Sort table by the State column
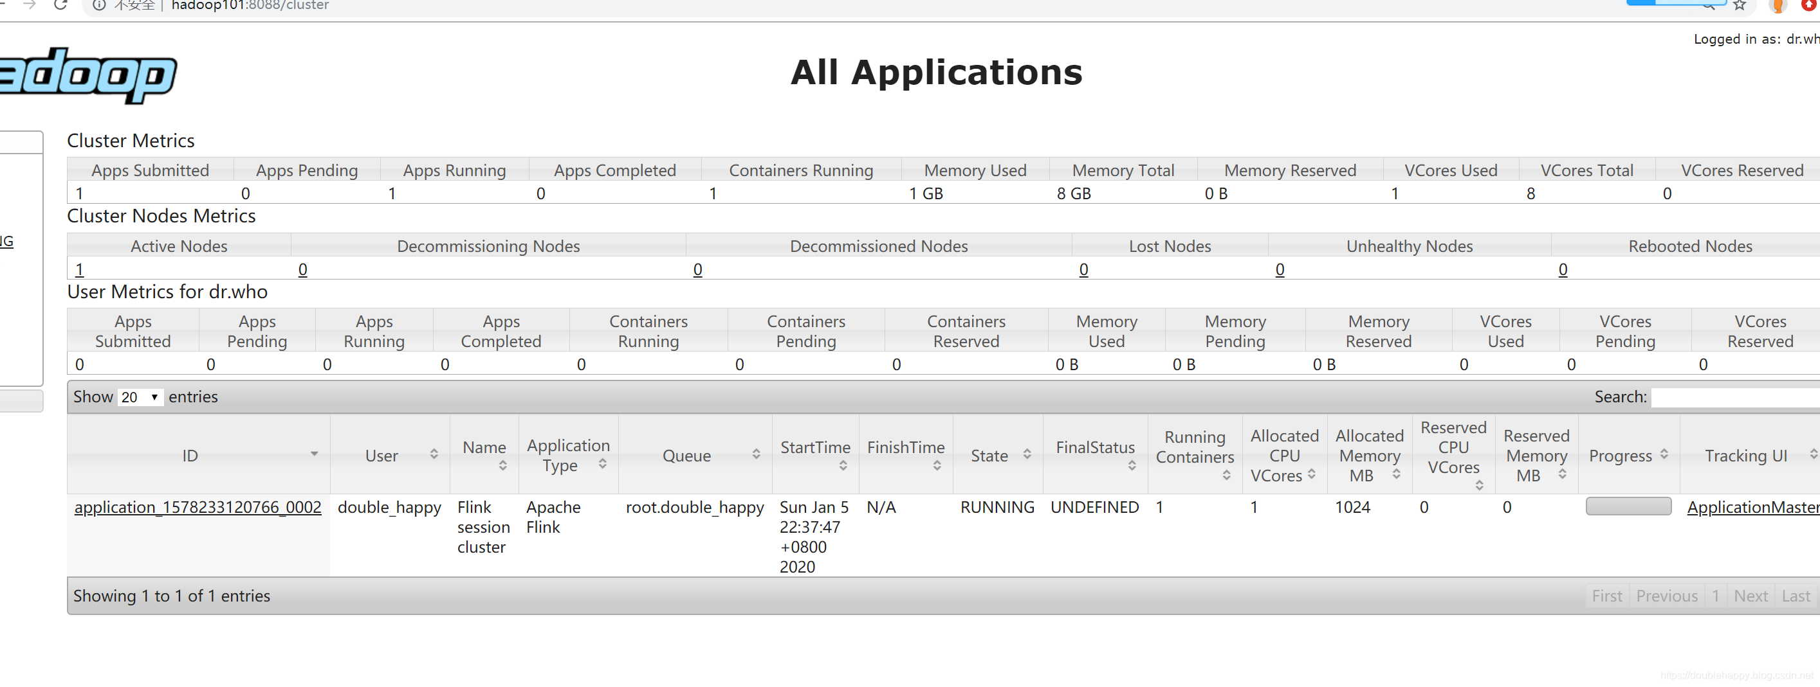This screenshot has height=687, width=1820. coord(1027,454)
